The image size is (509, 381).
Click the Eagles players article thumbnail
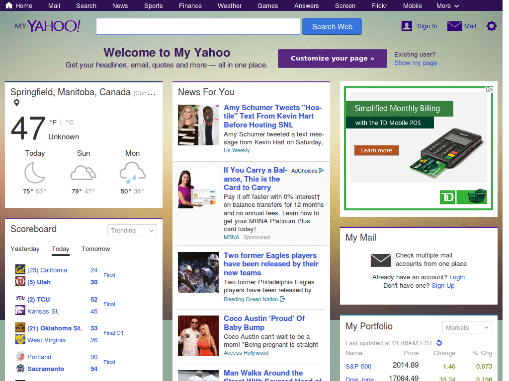tap(198, 272)
